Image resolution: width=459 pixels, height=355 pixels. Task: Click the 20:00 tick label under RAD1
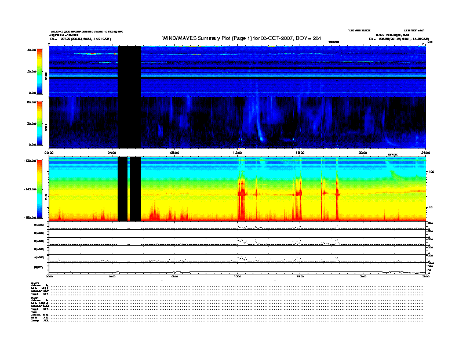pyautogui.click(x=363, y=153)
